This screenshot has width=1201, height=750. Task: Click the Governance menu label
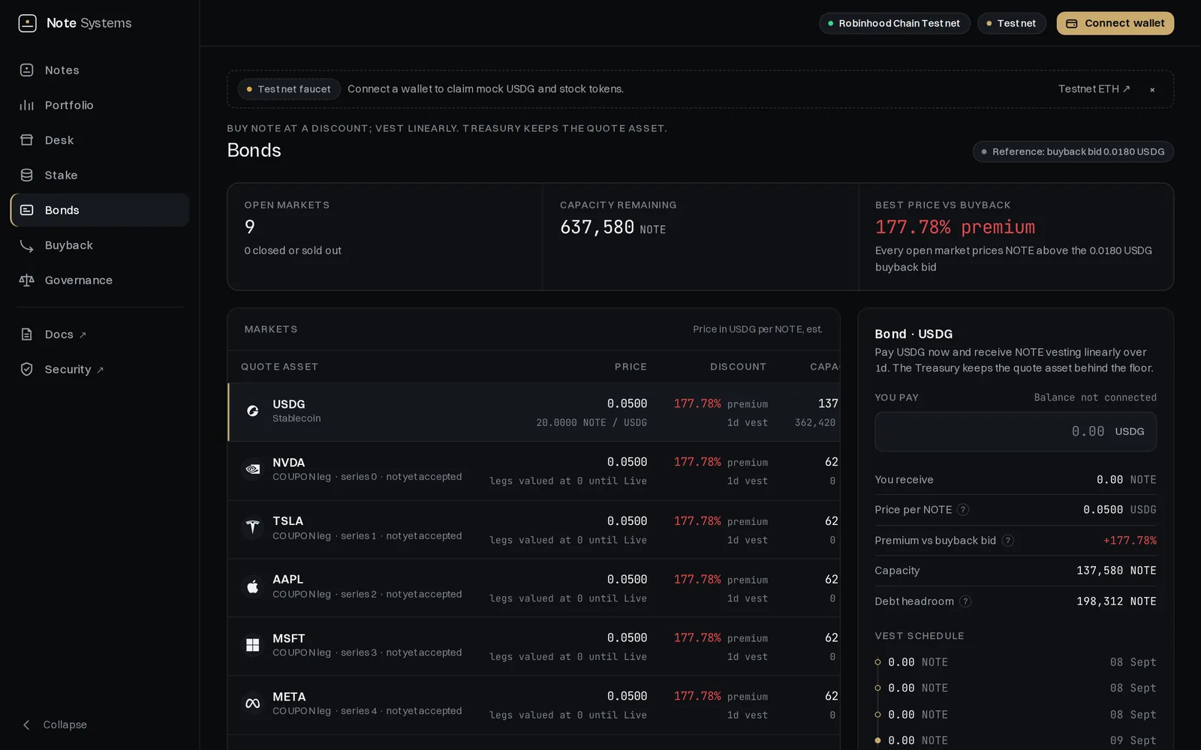pyautogui.click(x=79, y=280)
